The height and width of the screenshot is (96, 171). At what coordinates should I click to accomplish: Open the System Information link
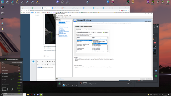(61, 79)
